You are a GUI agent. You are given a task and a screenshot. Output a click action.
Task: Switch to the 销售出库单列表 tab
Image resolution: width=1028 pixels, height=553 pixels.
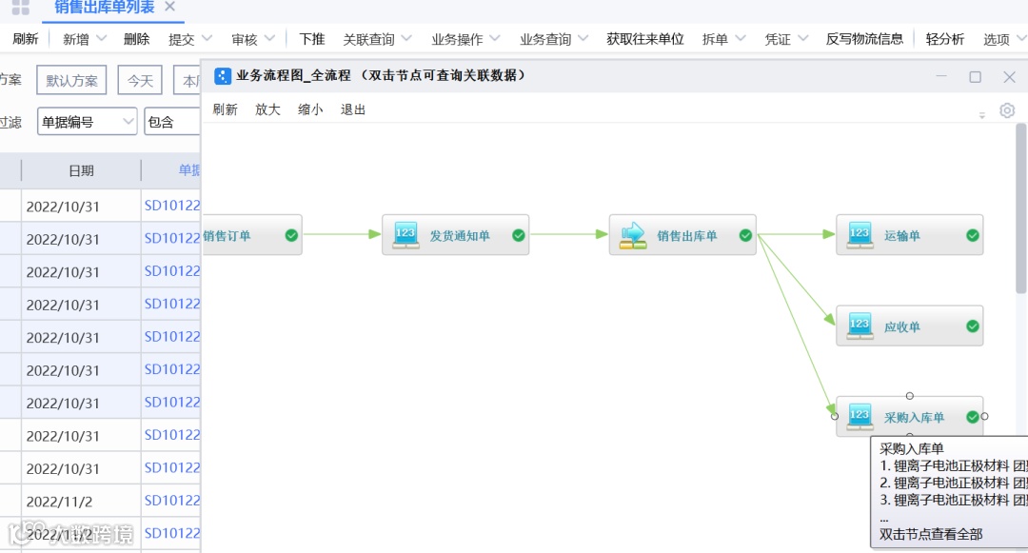[105, 8]
